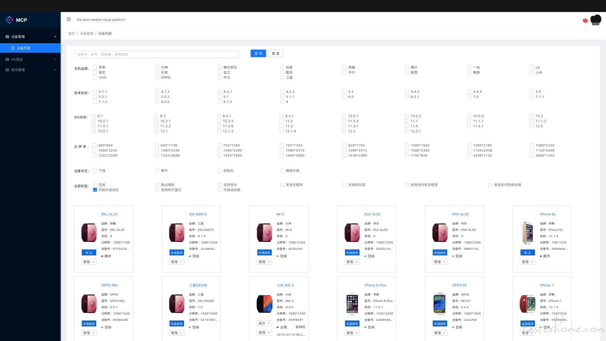Open the OPPO R9s card title link

coord(110,285)
